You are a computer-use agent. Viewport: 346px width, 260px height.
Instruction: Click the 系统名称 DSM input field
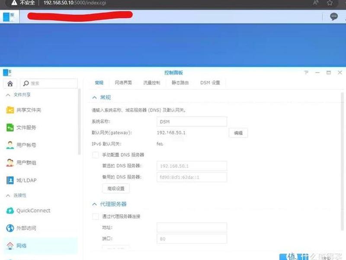pos(192,122)
